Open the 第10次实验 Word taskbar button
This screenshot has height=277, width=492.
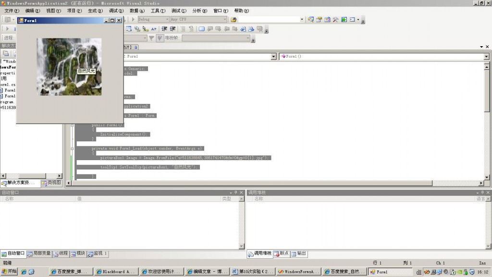[x=253, y=272]
